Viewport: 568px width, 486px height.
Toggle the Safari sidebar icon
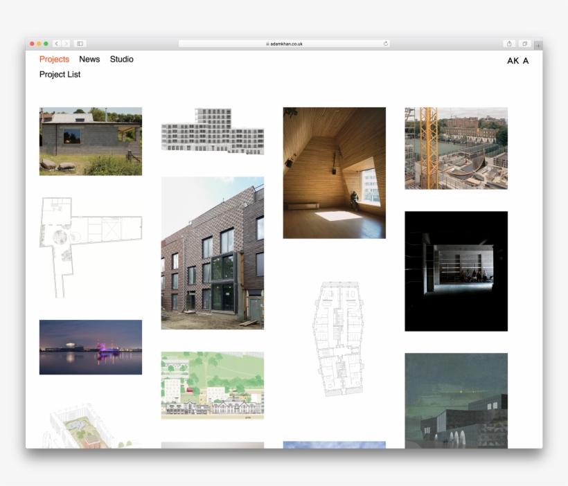pos(80,44)
